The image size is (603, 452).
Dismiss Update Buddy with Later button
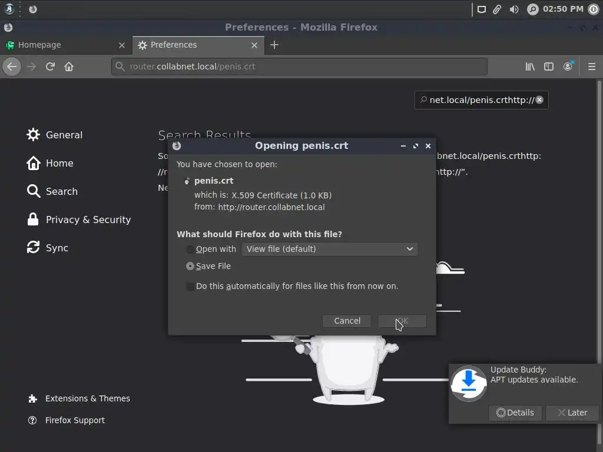click(572, 413)
